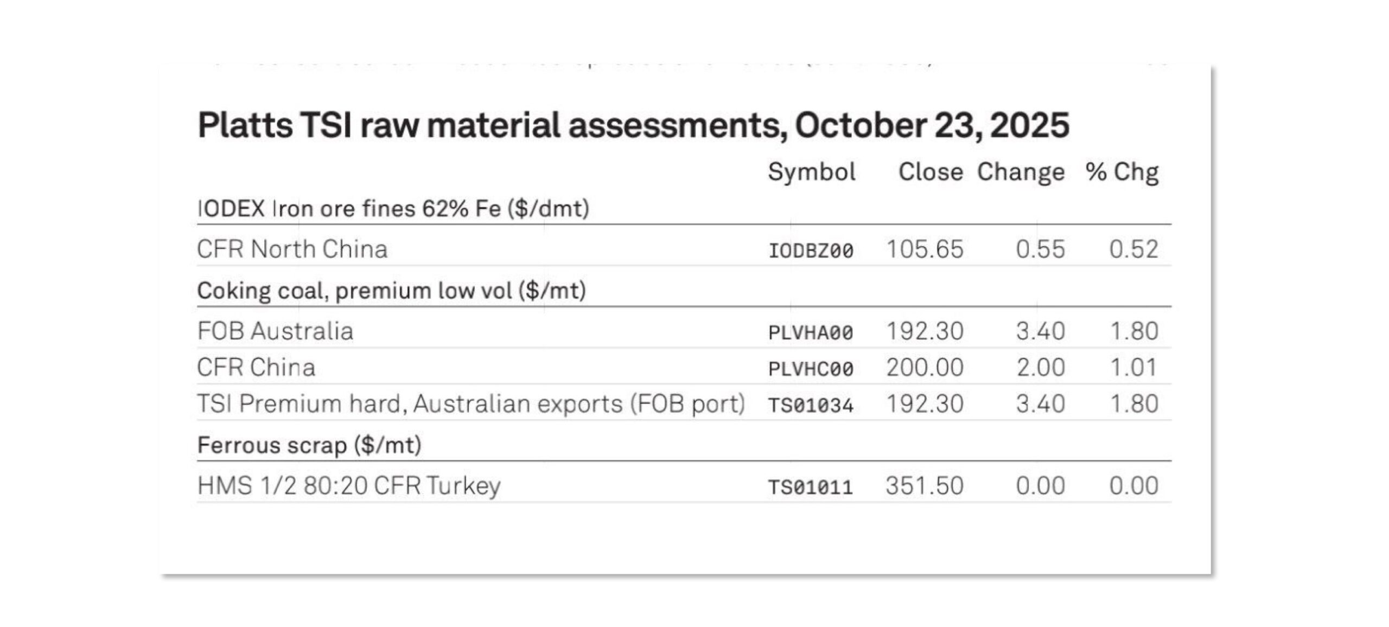Select the TSI Premium hard Australian exports row
The height and width of the screenshot is (627, 1389).
tap(470, 404)
